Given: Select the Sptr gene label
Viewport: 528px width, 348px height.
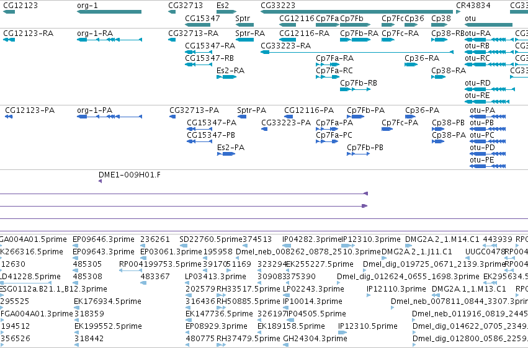Looking at the screenshot, I should pos(243,19).
